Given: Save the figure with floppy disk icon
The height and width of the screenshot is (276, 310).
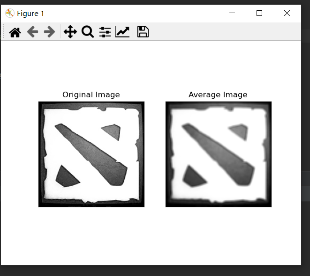Looking at the screenshot, I should [143, 31].
